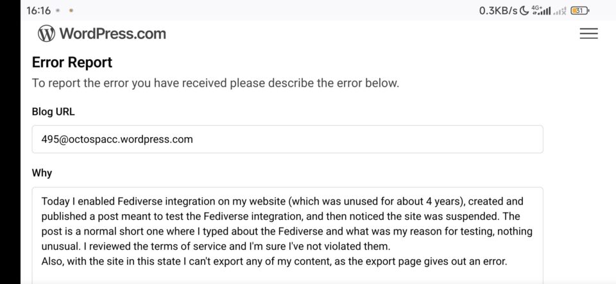616x284 pixels.
Task: Tap the WordPress circular W logo
Action: [x=46, y=33]
